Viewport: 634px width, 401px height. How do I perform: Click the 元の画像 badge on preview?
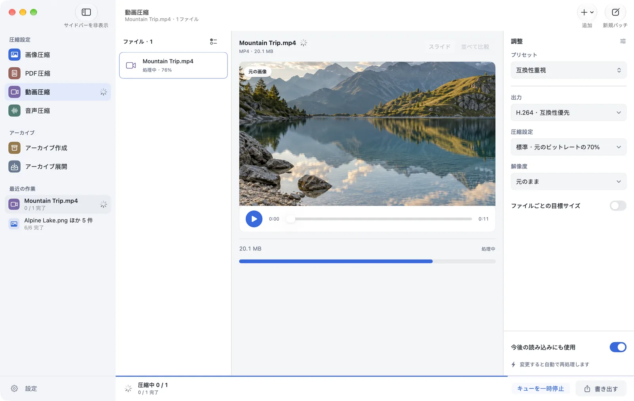[x=258, y=72]
